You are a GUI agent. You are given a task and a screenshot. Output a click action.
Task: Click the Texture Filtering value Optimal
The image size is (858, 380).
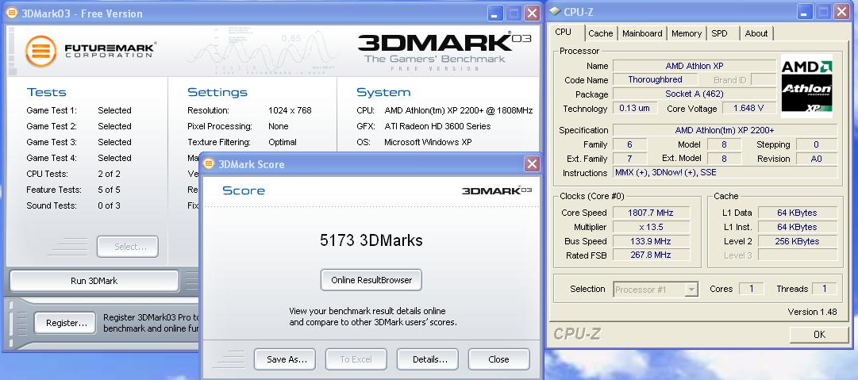point(283,142)
